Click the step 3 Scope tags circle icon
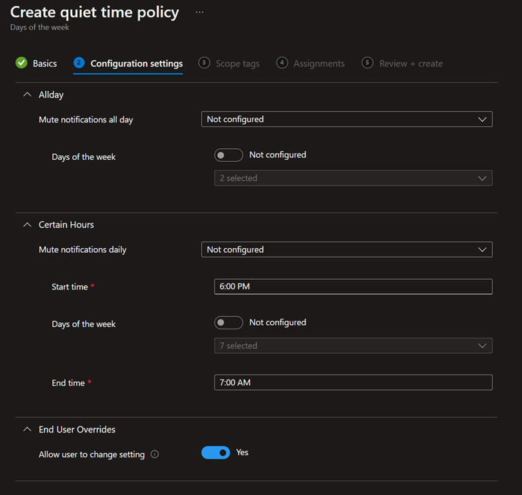 (x=204, y=63)
